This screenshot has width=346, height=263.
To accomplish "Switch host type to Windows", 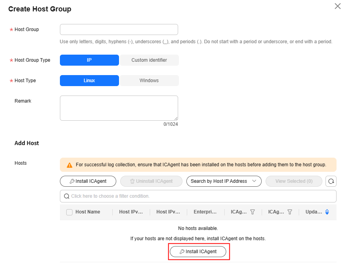I will pos(149,81).
